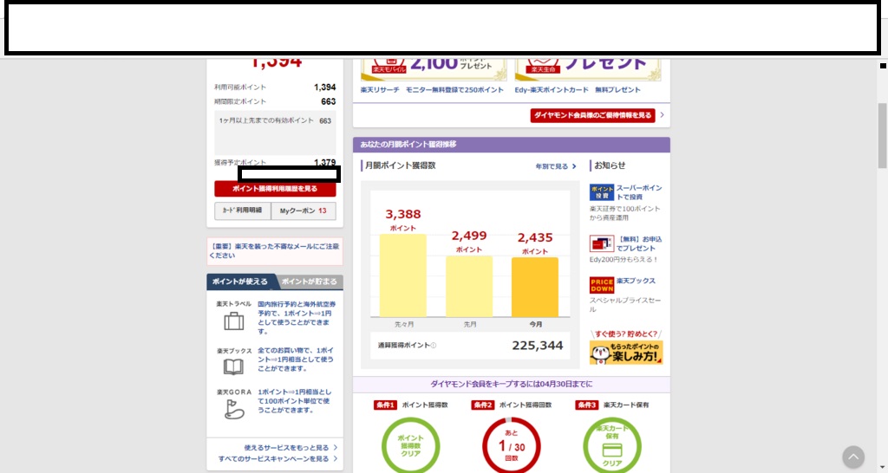Open the もらったポイントの楽しみ方 panda banner

pyautogui.click(x=626, y=352)
